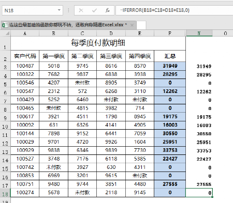Select cell with value 9837
The width and height of the screenshot is (233, 203).
(82, 74)
